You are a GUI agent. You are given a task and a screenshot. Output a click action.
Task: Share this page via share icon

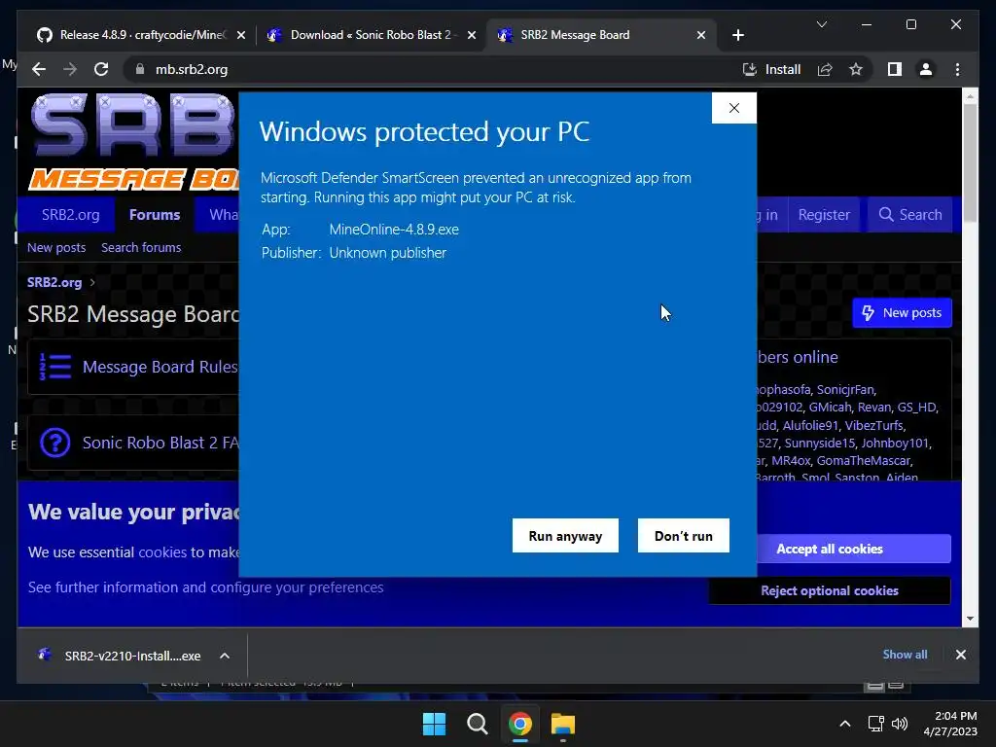(x=825, y=69)
